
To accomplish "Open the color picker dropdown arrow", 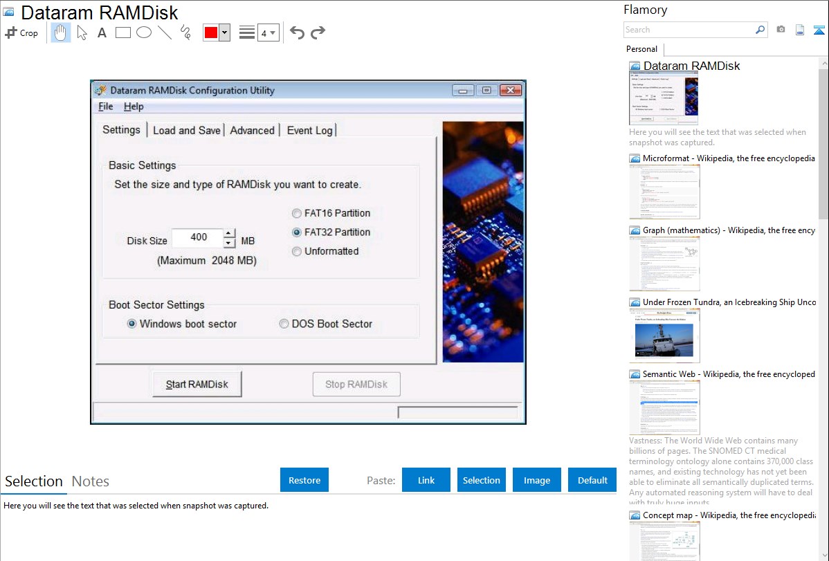I will pyautogui.click(x=225, y=33).
